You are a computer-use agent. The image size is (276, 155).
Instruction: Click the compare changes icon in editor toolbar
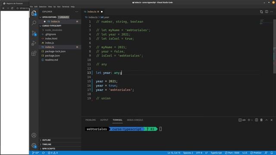[x=261, y=12]
